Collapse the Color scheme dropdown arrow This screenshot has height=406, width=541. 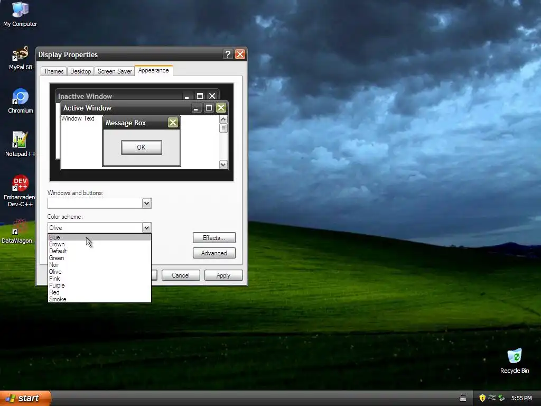coord(146,227)
